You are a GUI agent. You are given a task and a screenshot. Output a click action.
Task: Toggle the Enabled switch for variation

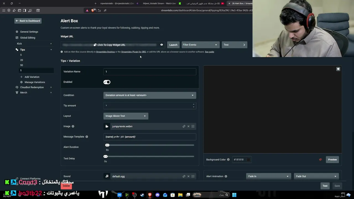coord(107,82)
